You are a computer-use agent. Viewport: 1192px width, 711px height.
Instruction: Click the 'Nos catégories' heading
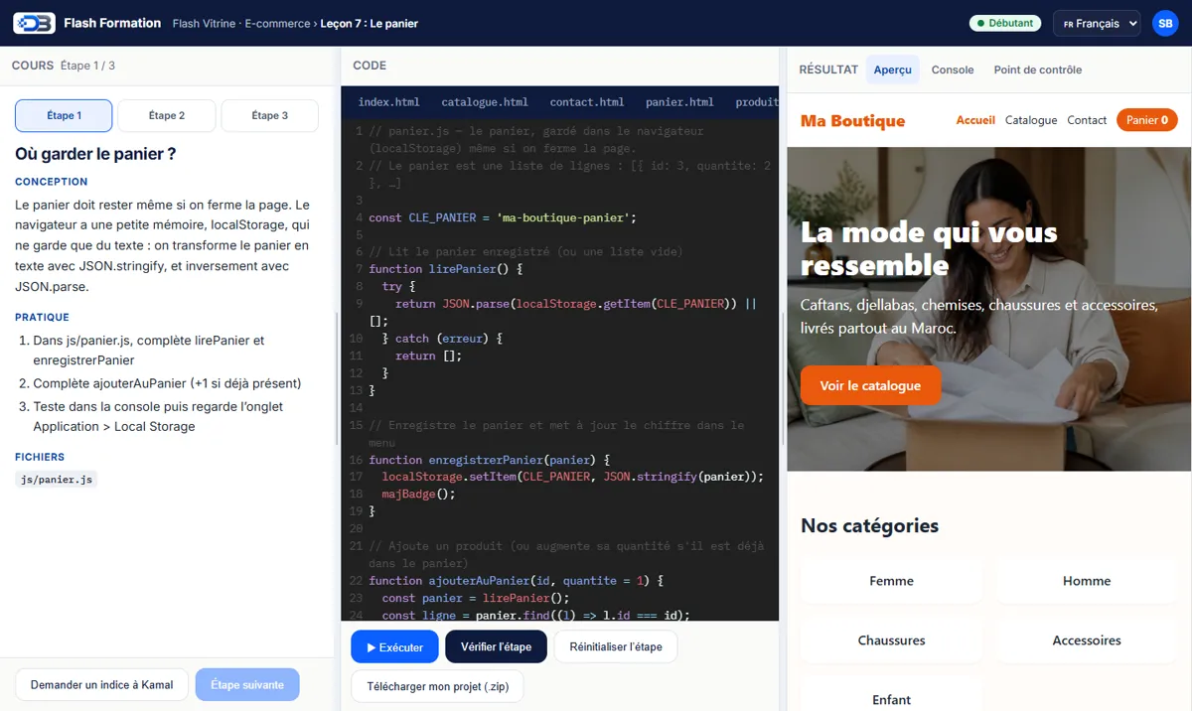tap(869, 525)
